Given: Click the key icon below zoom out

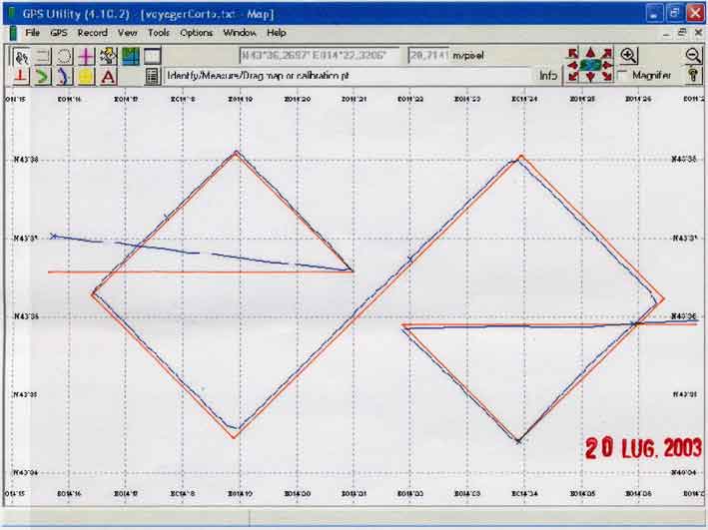Looking at the screenshot, I should click(693, 75).
